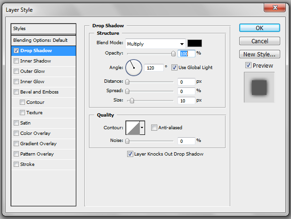Image resolution: width=291 pixels, height=219 pixels.
Task: Check the Contour sub-effect checkbox
Action: coord(22,102)
